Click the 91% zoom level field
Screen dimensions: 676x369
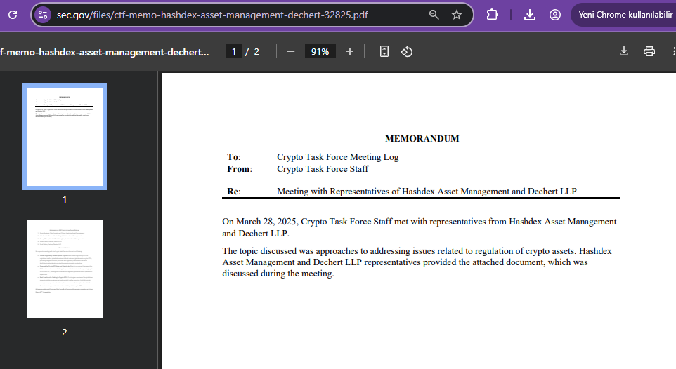click(x=320, y=52)
